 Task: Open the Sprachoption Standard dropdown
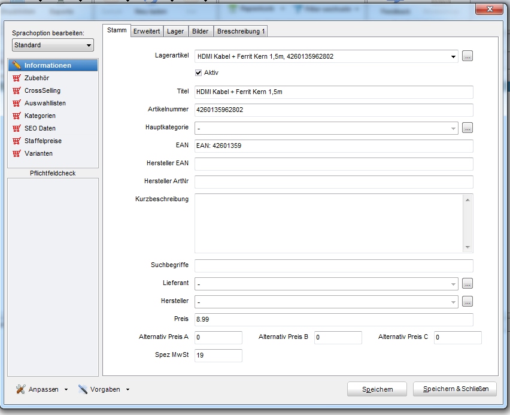point(53,45)
